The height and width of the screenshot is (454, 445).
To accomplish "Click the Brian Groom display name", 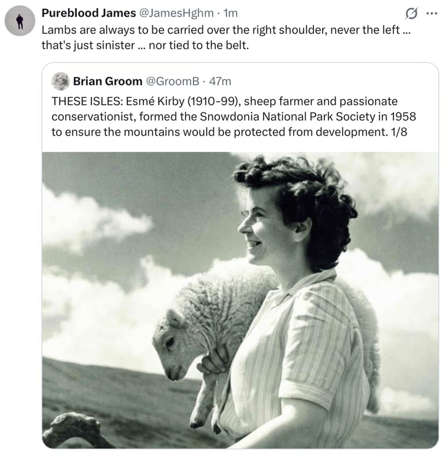I will (106, 81).
